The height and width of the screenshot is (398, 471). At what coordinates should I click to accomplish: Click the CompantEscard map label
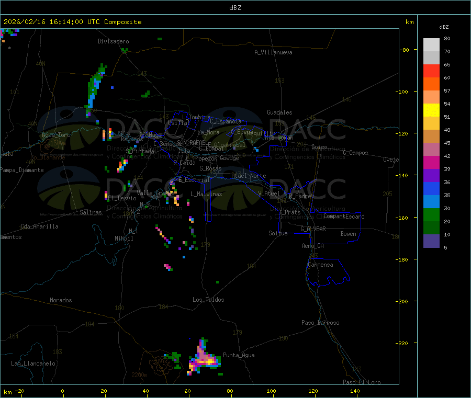pos(344,217)
